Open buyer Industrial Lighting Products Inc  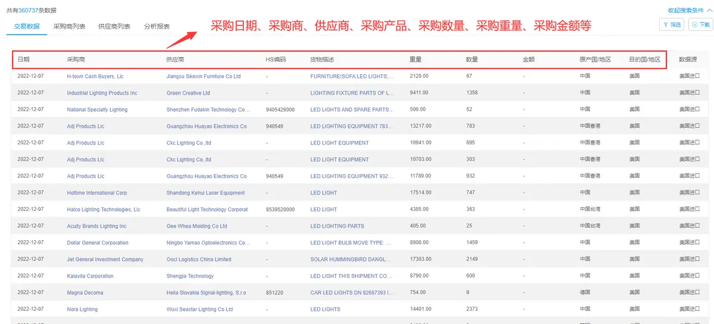click(x=102, y=93)
